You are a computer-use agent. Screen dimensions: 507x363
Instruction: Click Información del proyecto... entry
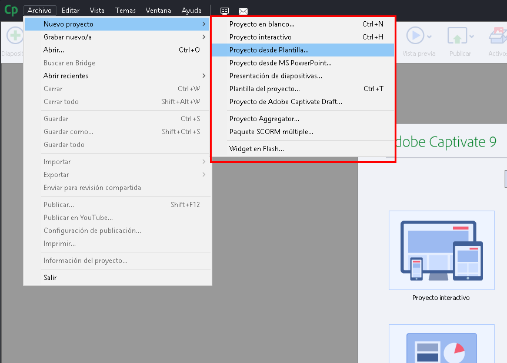pyautogui.click(x=116, y=261)
